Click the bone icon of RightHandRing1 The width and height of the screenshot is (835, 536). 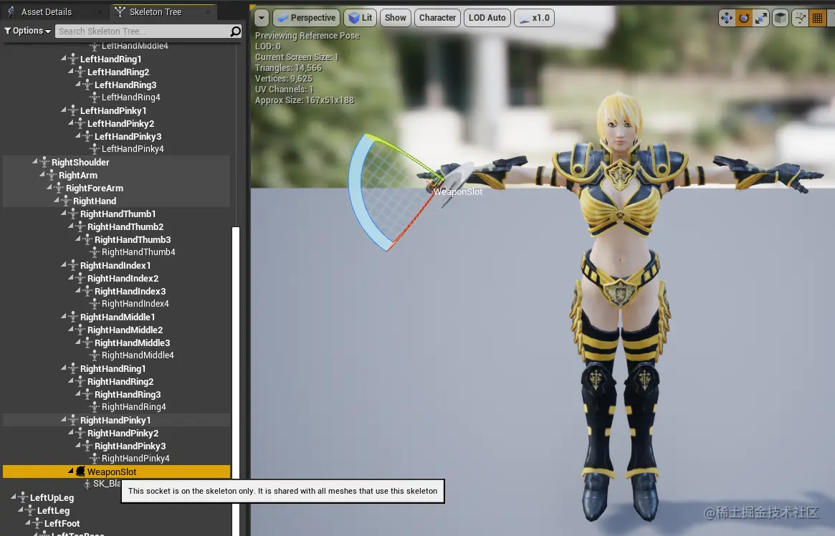coord(74,369)
